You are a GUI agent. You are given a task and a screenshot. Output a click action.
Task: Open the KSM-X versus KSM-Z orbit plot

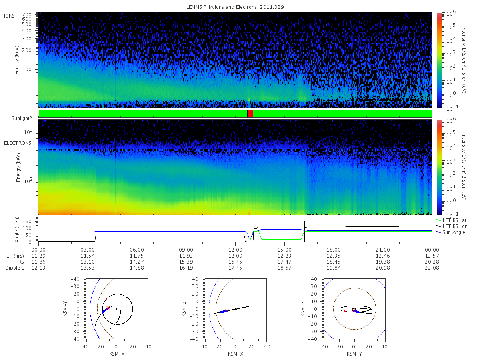[x=235, y=309]
